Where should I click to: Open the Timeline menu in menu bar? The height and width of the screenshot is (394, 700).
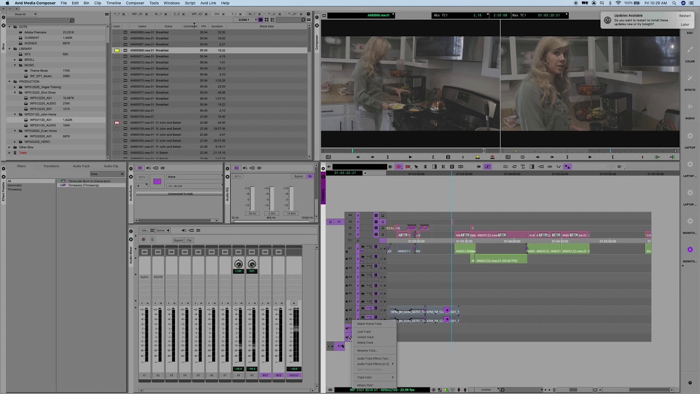[x=114, y=3]
